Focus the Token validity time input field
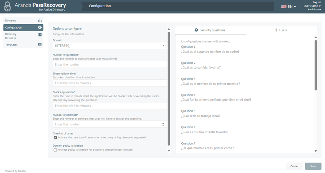325x173 pixels. pos(110,83)
